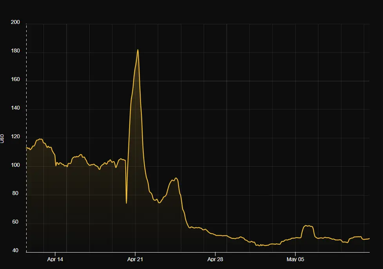Select the small bump after May 05
Viewport: 383px width, 269px height.
point(308,226)
